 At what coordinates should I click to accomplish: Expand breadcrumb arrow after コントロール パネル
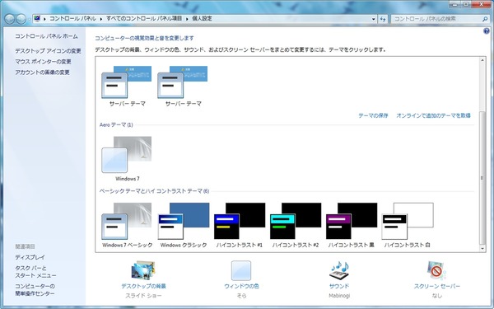click(101, 19)
